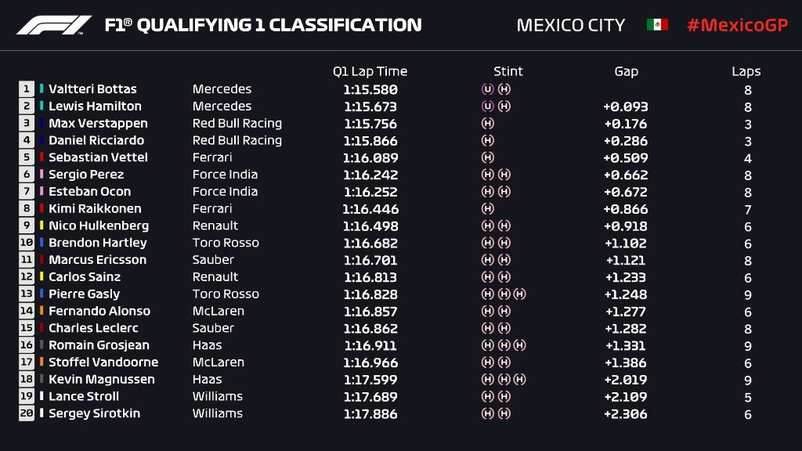The height and width of the screenshot is (451, 802).
Task: Click the Mexican flag icon
Action: [x=657, y=24]
